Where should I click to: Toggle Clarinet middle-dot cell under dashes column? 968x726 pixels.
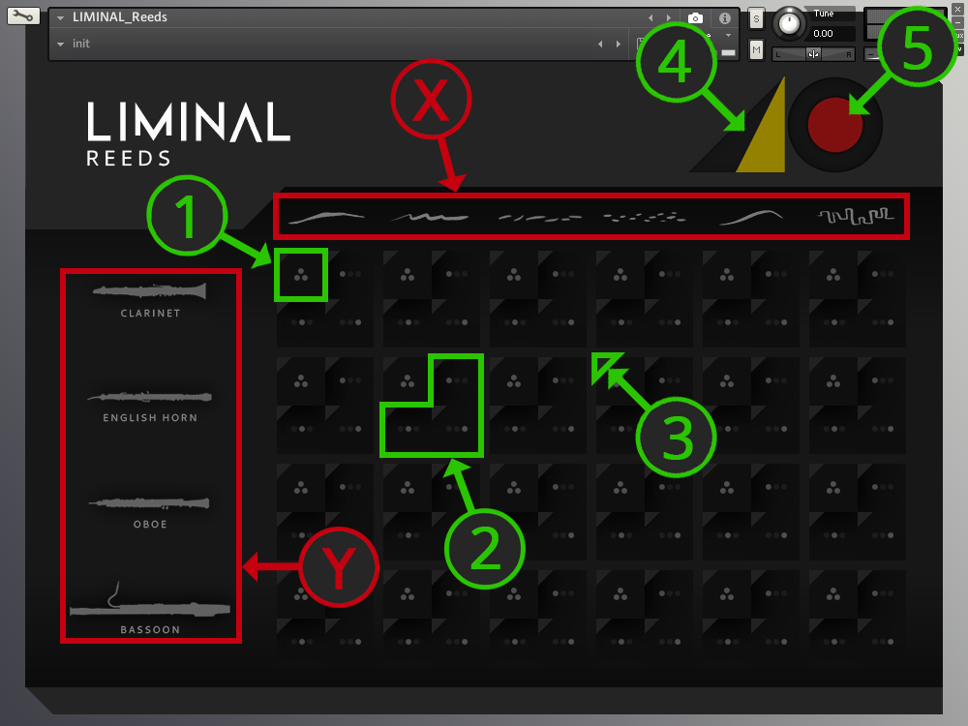pos(514,322)
